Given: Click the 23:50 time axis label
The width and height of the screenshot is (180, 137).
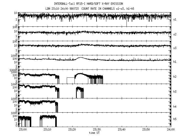Looking at the screenshot, I should 146,130.
